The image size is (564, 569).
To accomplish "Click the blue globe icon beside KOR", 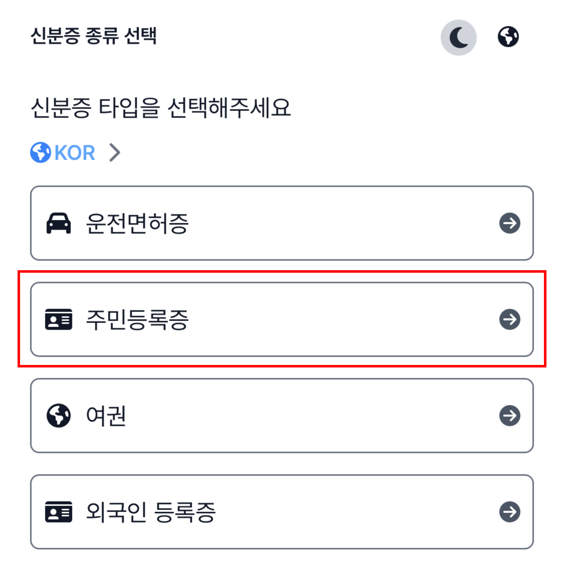I will 41,152.
